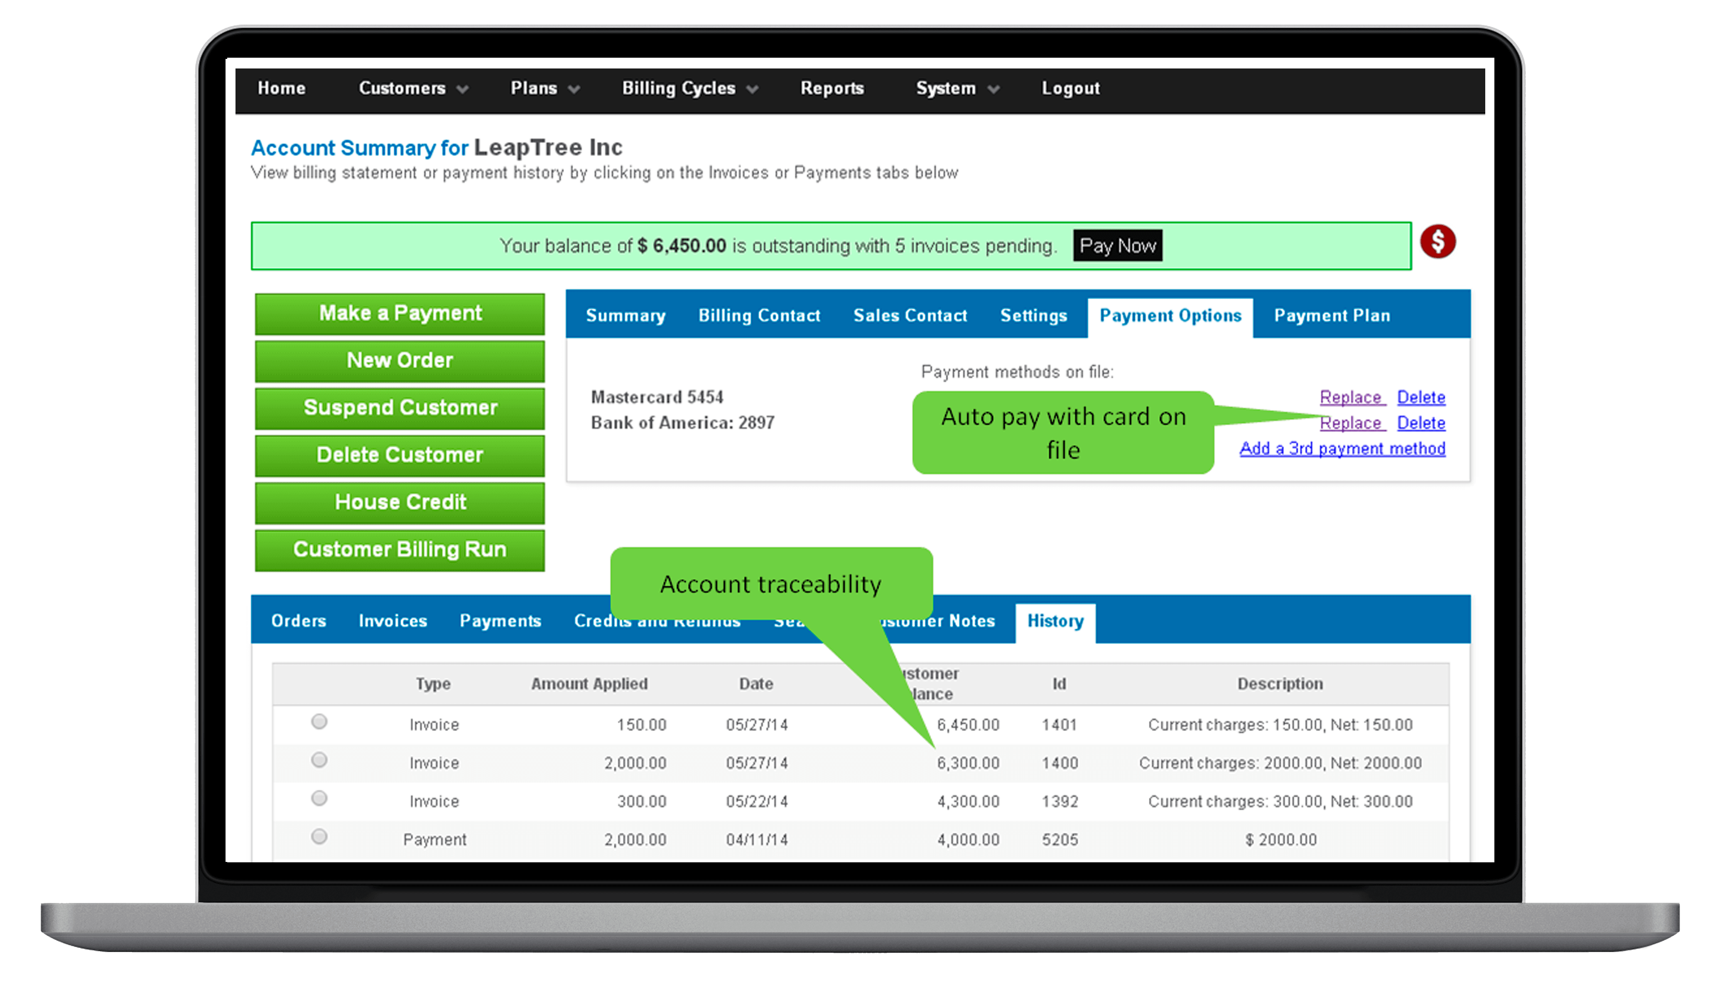Select the radio button for invoice 1401
The height and width of the screenshot is (981, 1717).
pyautogui.click(x=319, y=722)
